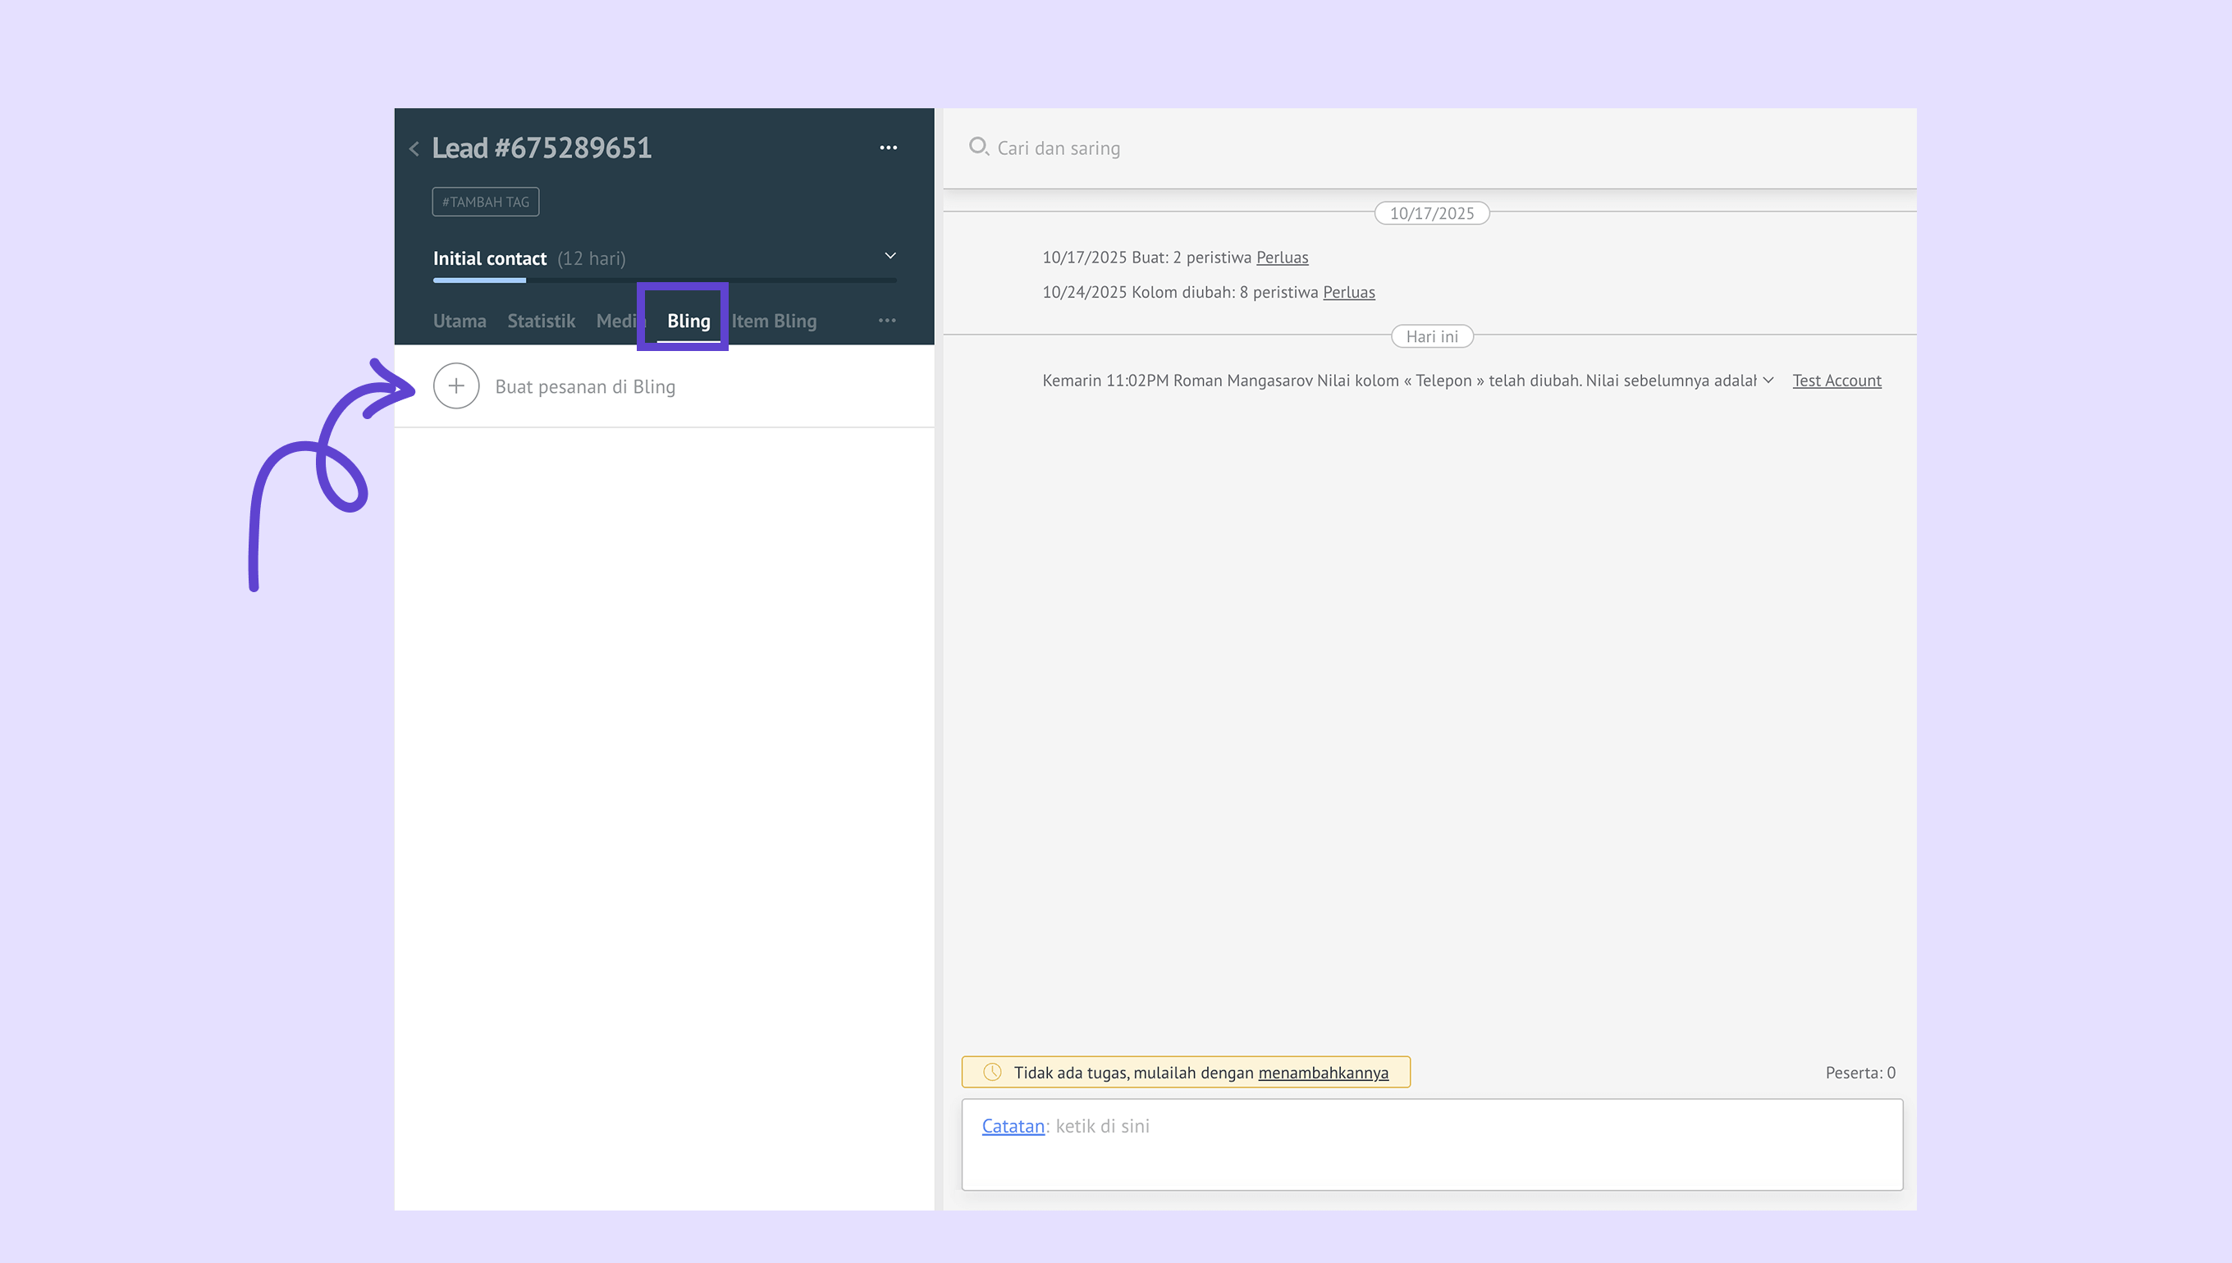Select the Bling tab
This screenshot has width=2232, height=1263.
click(688, 321)
